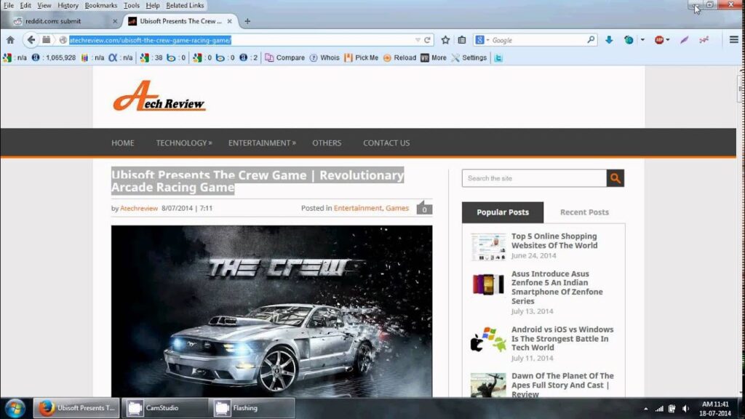The height and width of the screenshot is (419, 745).
Task: Click the Atech Review logo
Action: coord(159,96)
